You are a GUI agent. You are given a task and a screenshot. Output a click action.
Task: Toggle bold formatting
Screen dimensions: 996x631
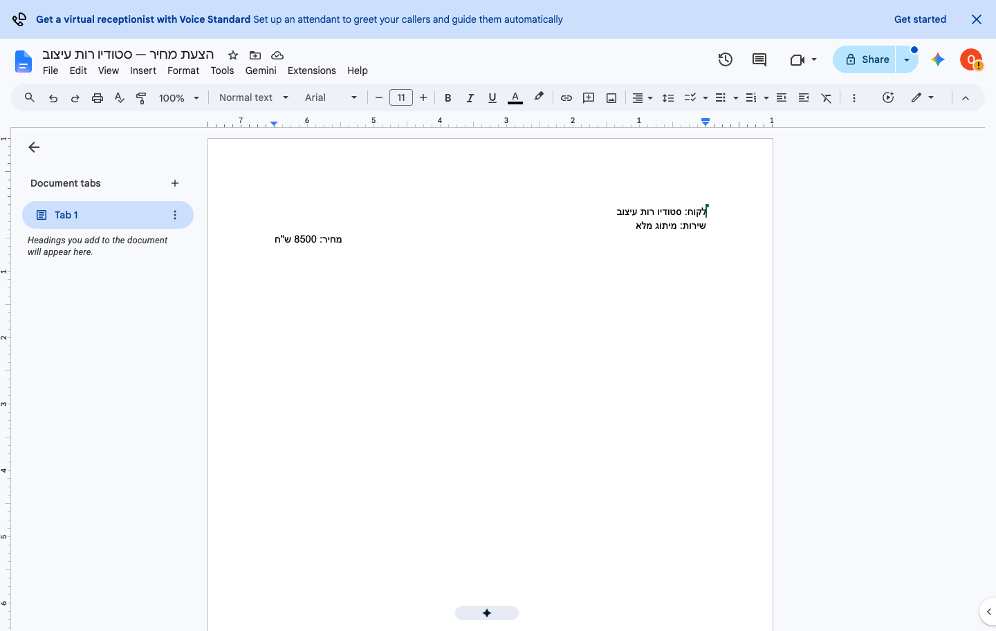448,98
